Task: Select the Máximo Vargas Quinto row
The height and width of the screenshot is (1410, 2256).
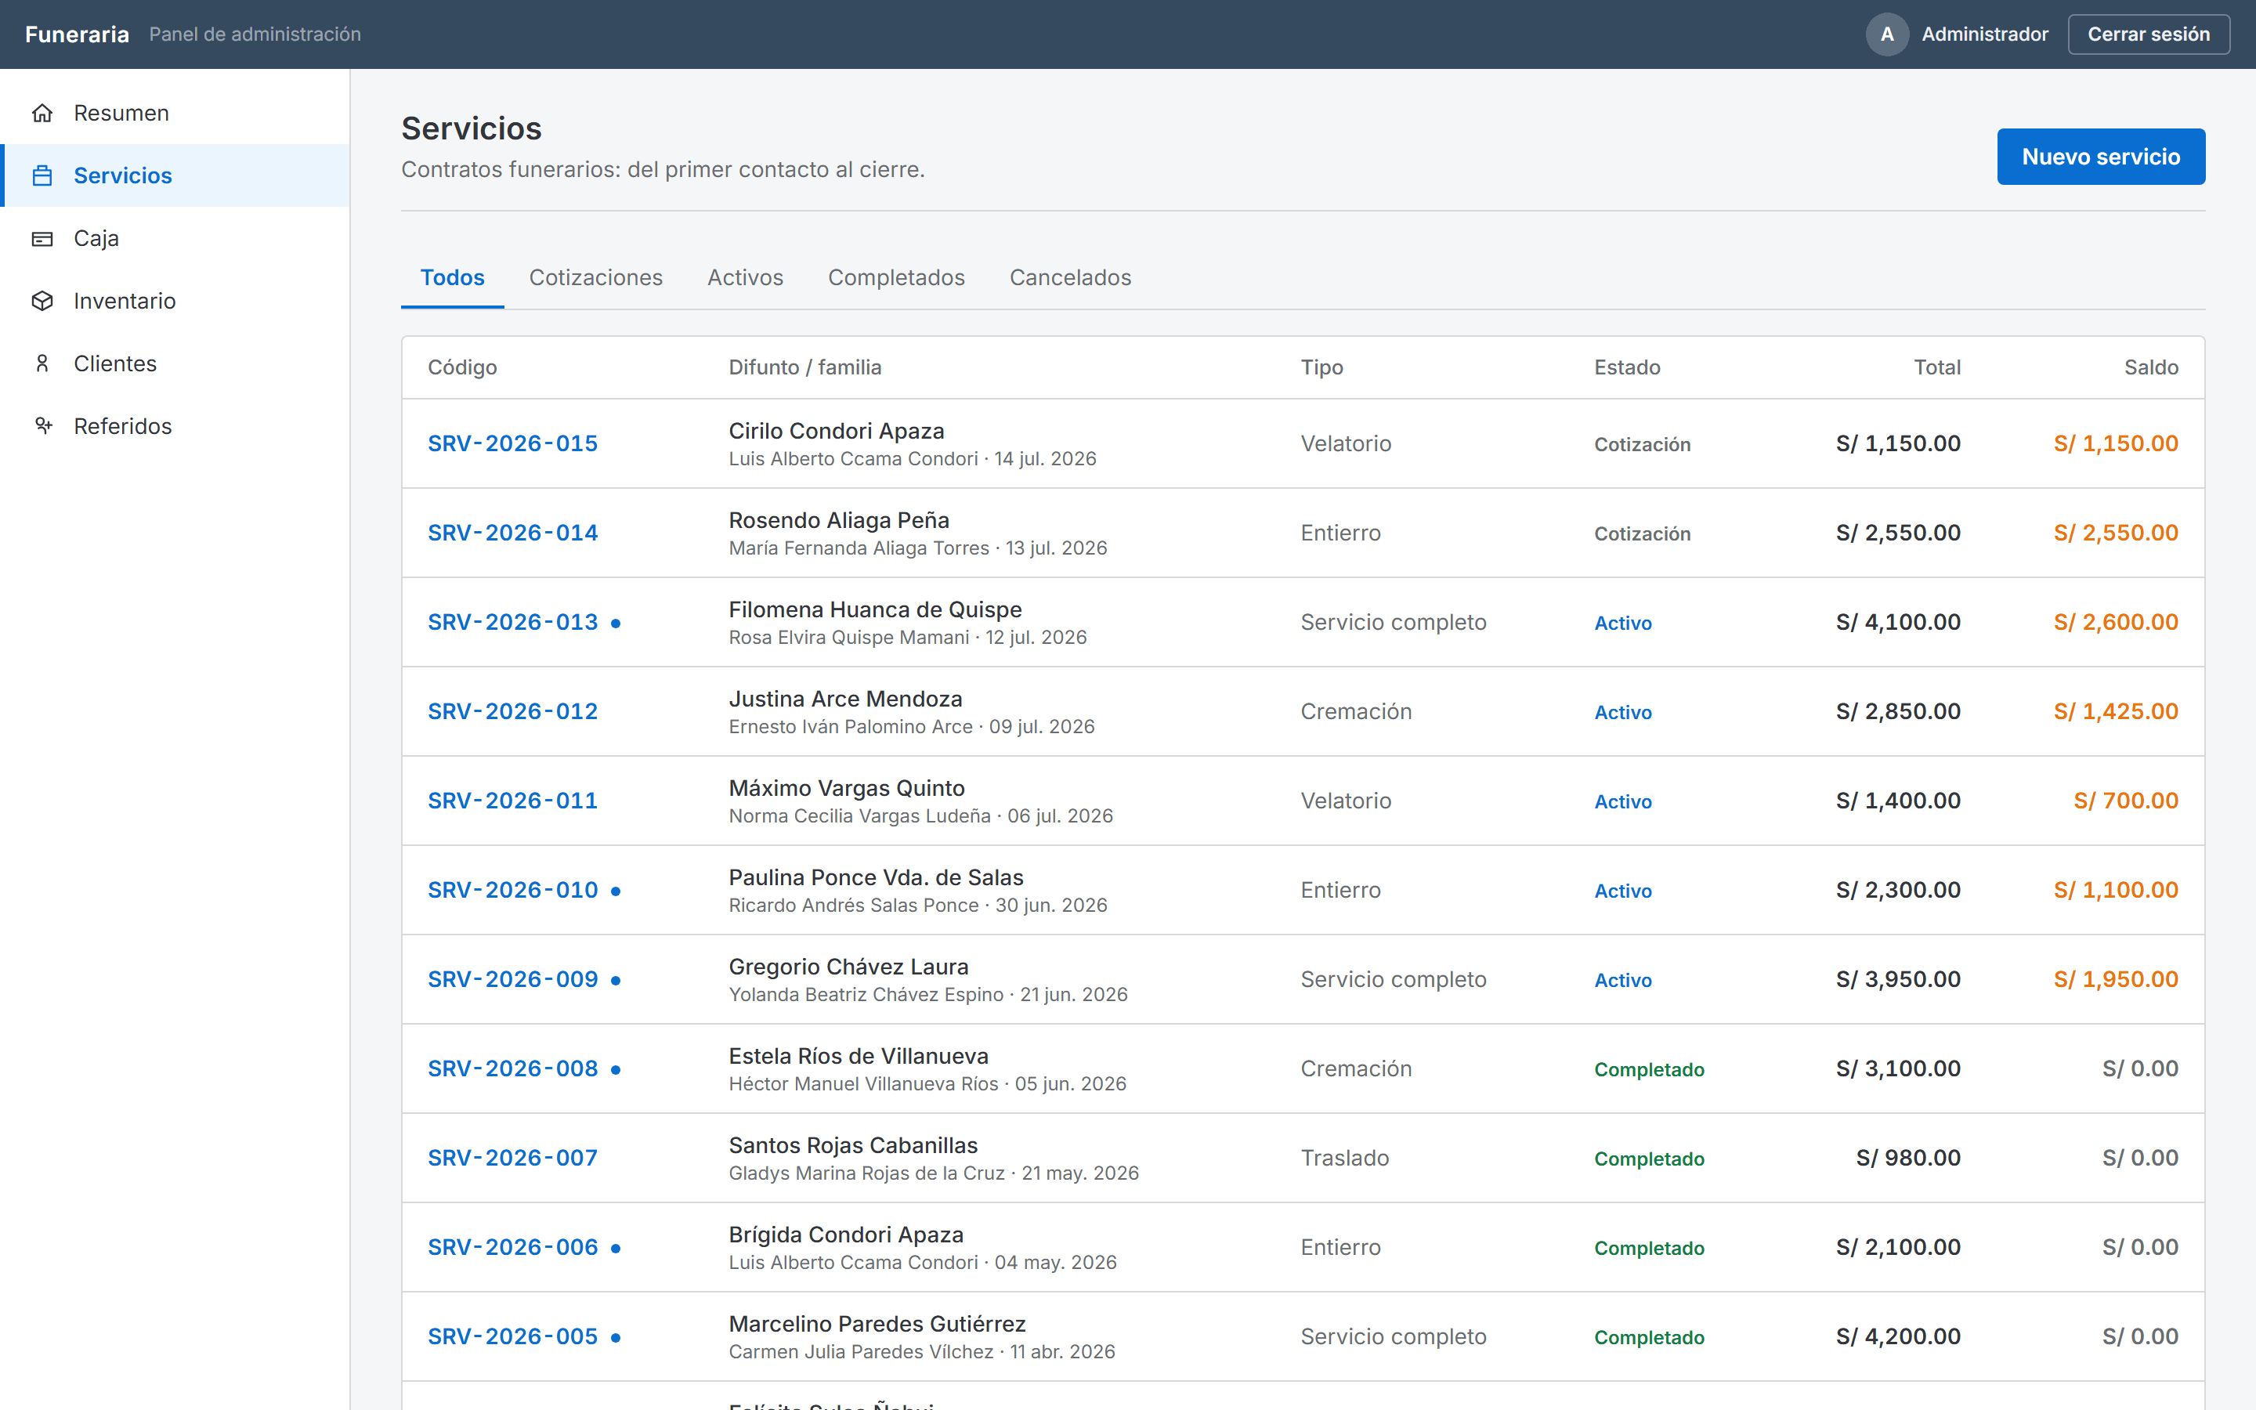Action: tap(1303, 800)
